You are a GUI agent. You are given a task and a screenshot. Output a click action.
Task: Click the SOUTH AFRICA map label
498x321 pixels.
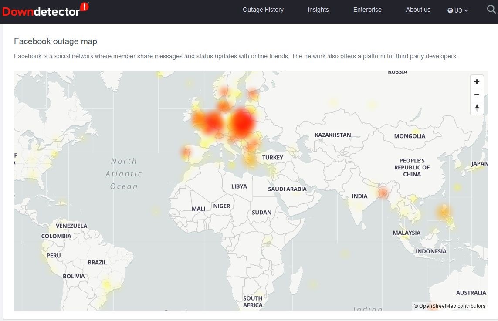[253, 302]
